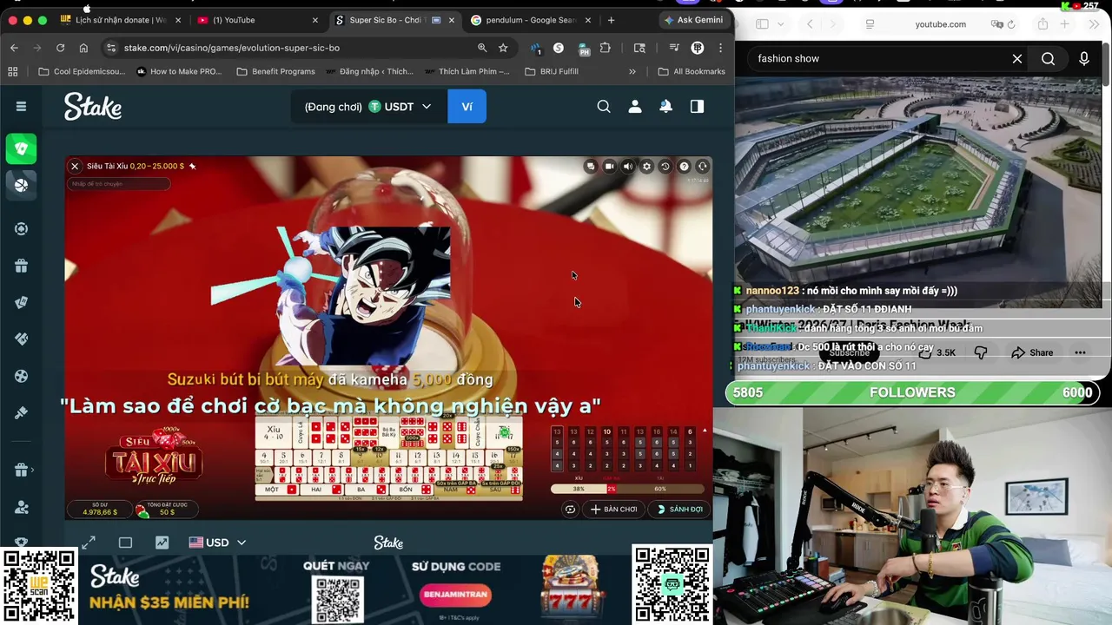
Task: Select the green Casino cards icon
Action: click(x=22, y=148)
